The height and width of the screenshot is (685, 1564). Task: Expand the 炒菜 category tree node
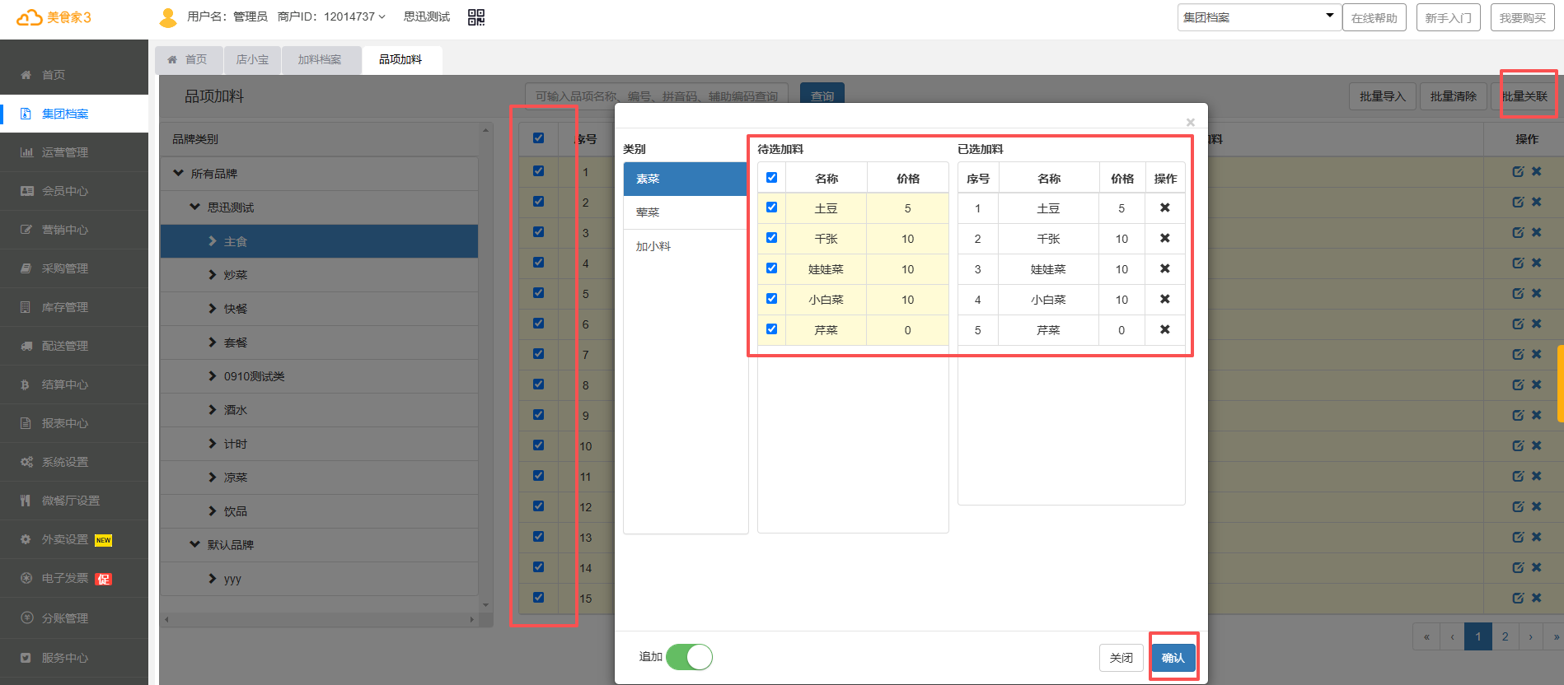(213, 275)
